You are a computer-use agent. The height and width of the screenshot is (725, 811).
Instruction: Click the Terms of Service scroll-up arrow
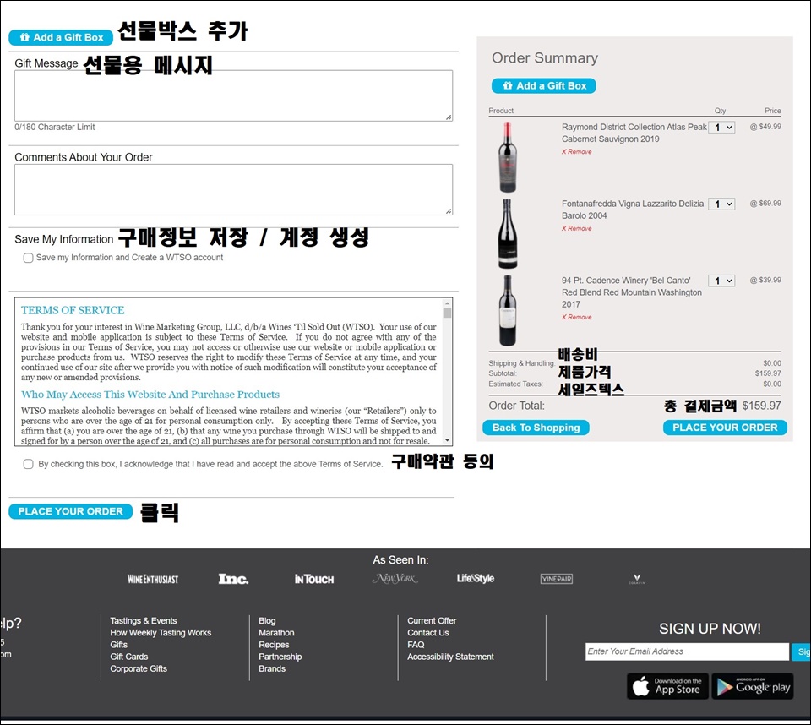coord(447,303)
